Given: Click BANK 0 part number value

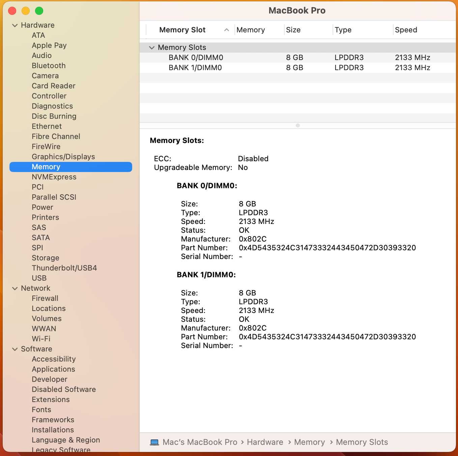Looking at the screenshot, I should point(327,248).
